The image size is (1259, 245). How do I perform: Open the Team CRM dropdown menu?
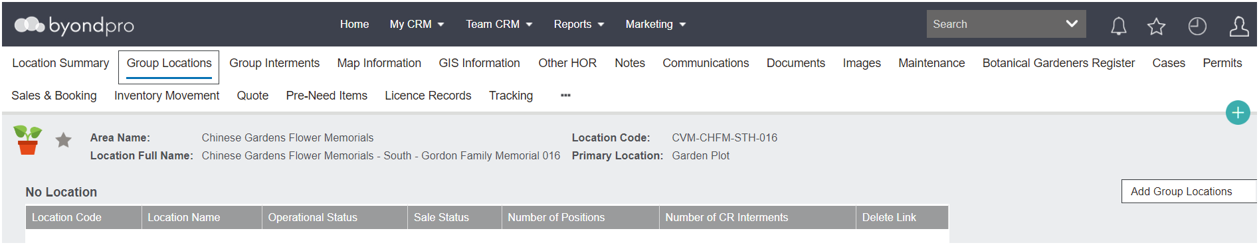[499, 24]
